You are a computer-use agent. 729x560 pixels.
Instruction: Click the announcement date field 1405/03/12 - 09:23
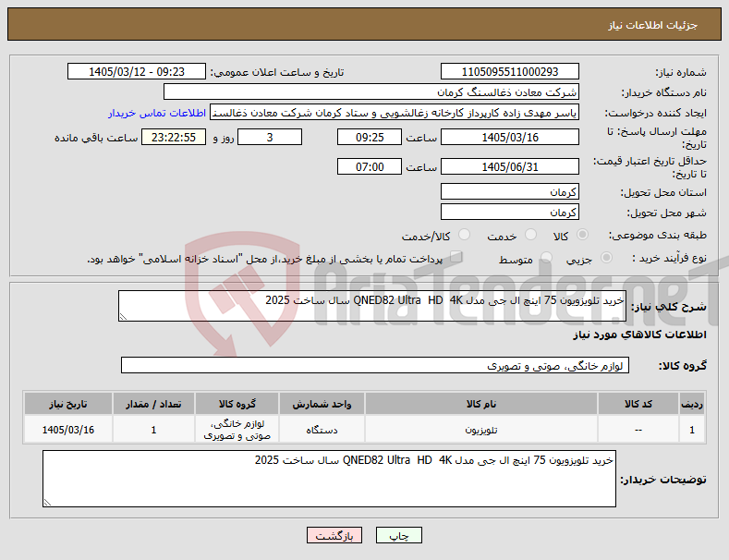(x=136, y=72)
